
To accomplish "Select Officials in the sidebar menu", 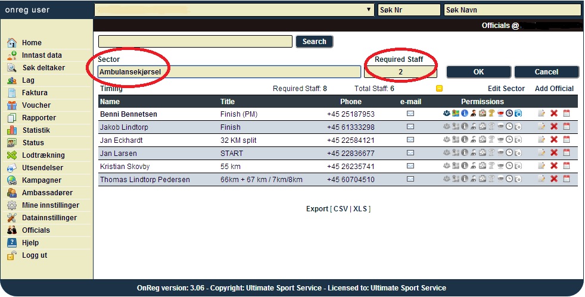I will [36, 230].
